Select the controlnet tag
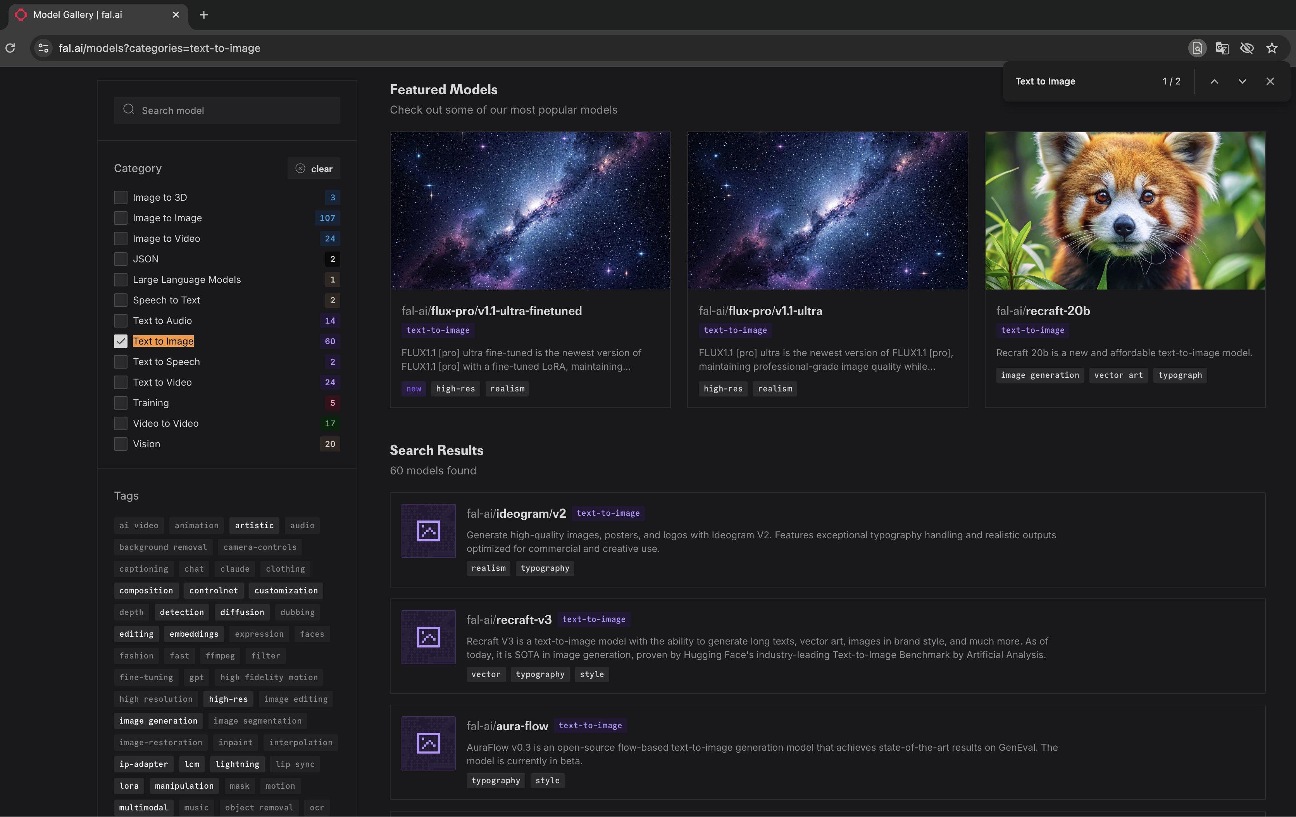 (x=214, y=590)
